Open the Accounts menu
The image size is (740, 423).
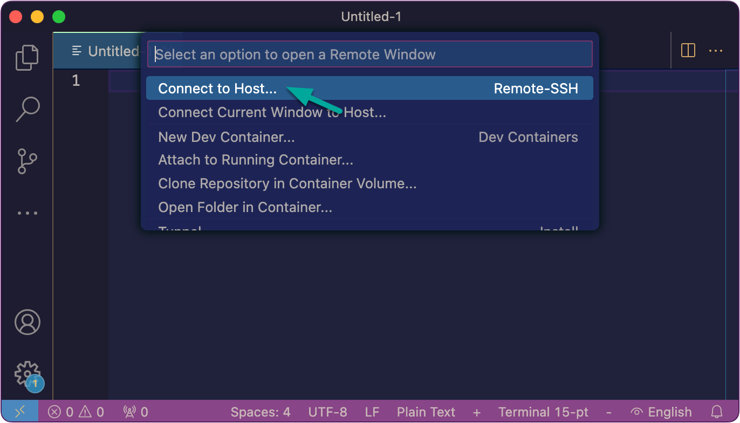28,322
